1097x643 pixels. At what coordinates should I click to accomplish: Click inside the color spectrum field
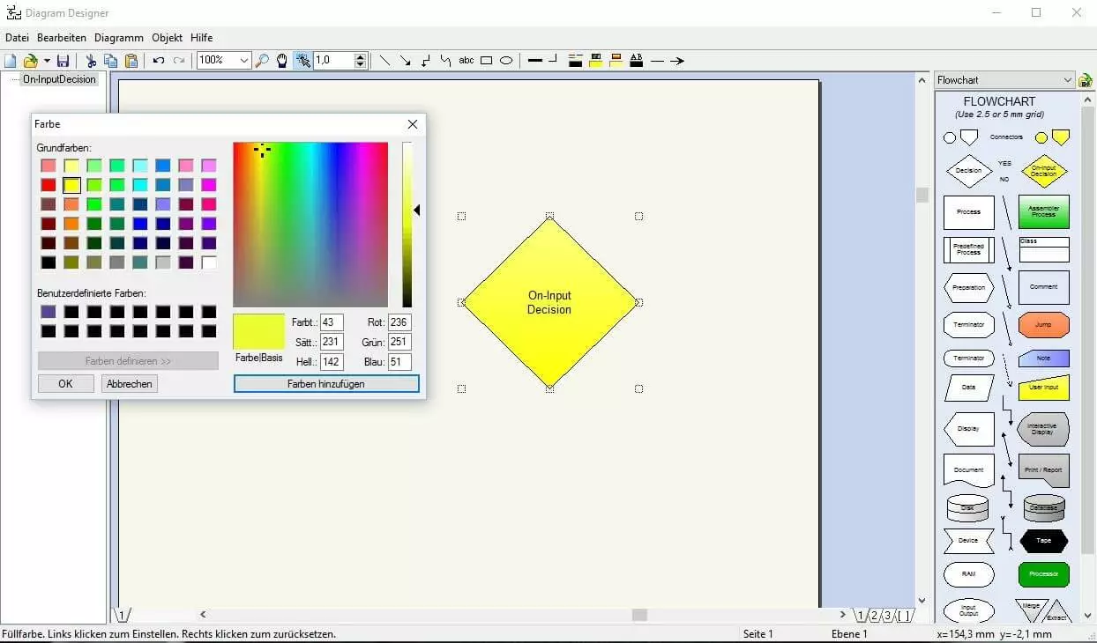point(310,225)
